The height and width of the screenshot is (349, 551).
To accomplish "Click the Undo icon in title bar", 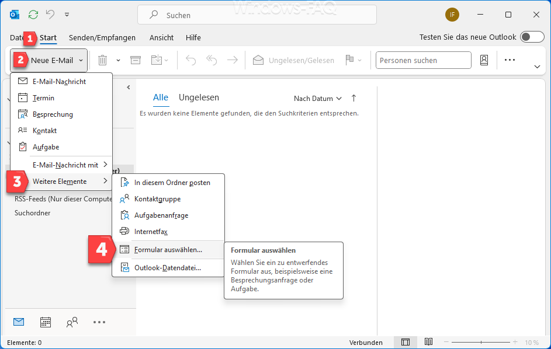I will (x=50, y=15).
